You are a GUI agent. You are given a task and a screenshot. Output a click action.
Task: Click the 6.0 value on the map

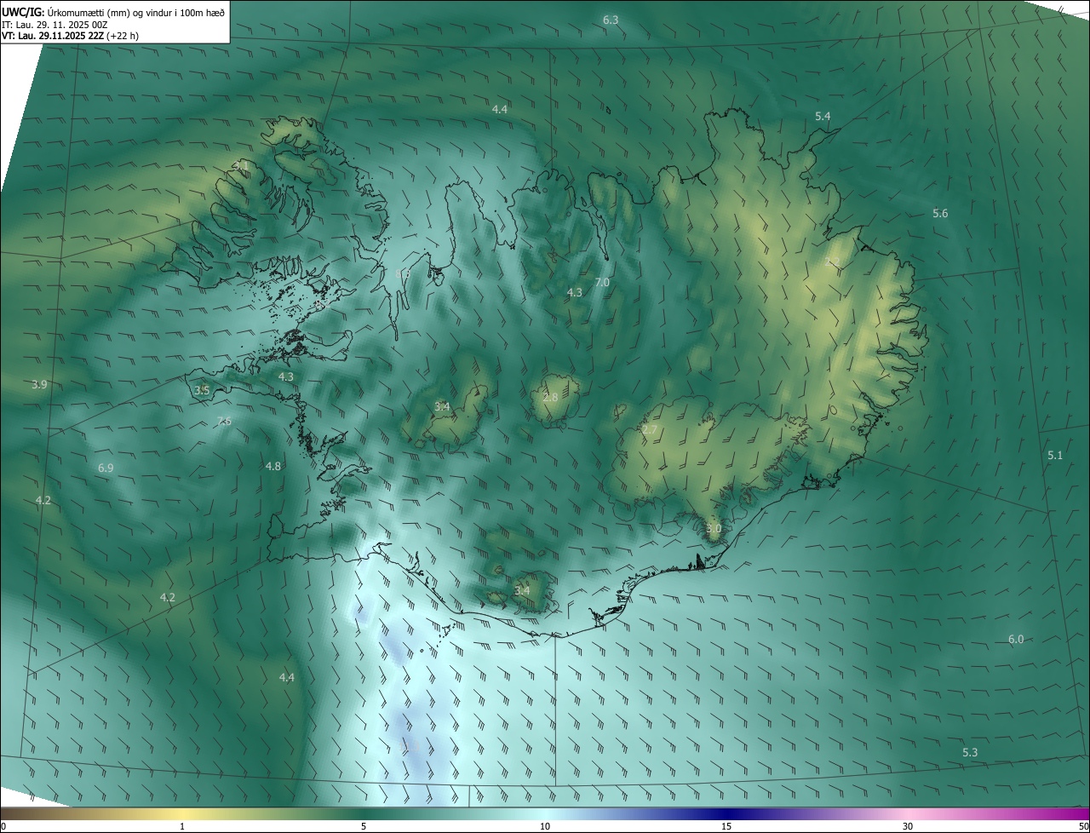coord(1016,640)
